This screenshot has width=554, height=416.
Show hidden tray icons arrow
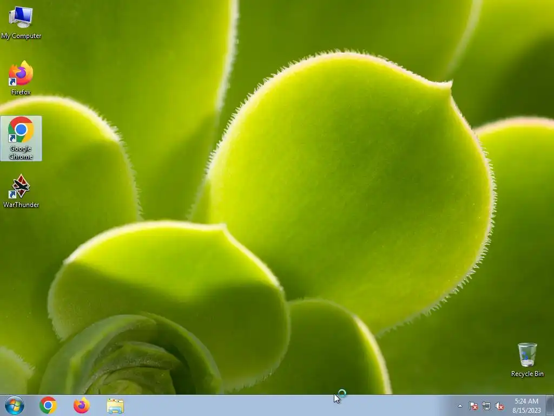point(460,406)
